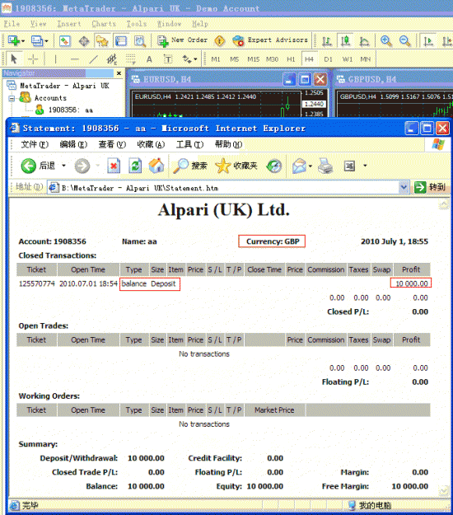Toggle the Market Watch window icon
The image size is (453, 515).
65,41
